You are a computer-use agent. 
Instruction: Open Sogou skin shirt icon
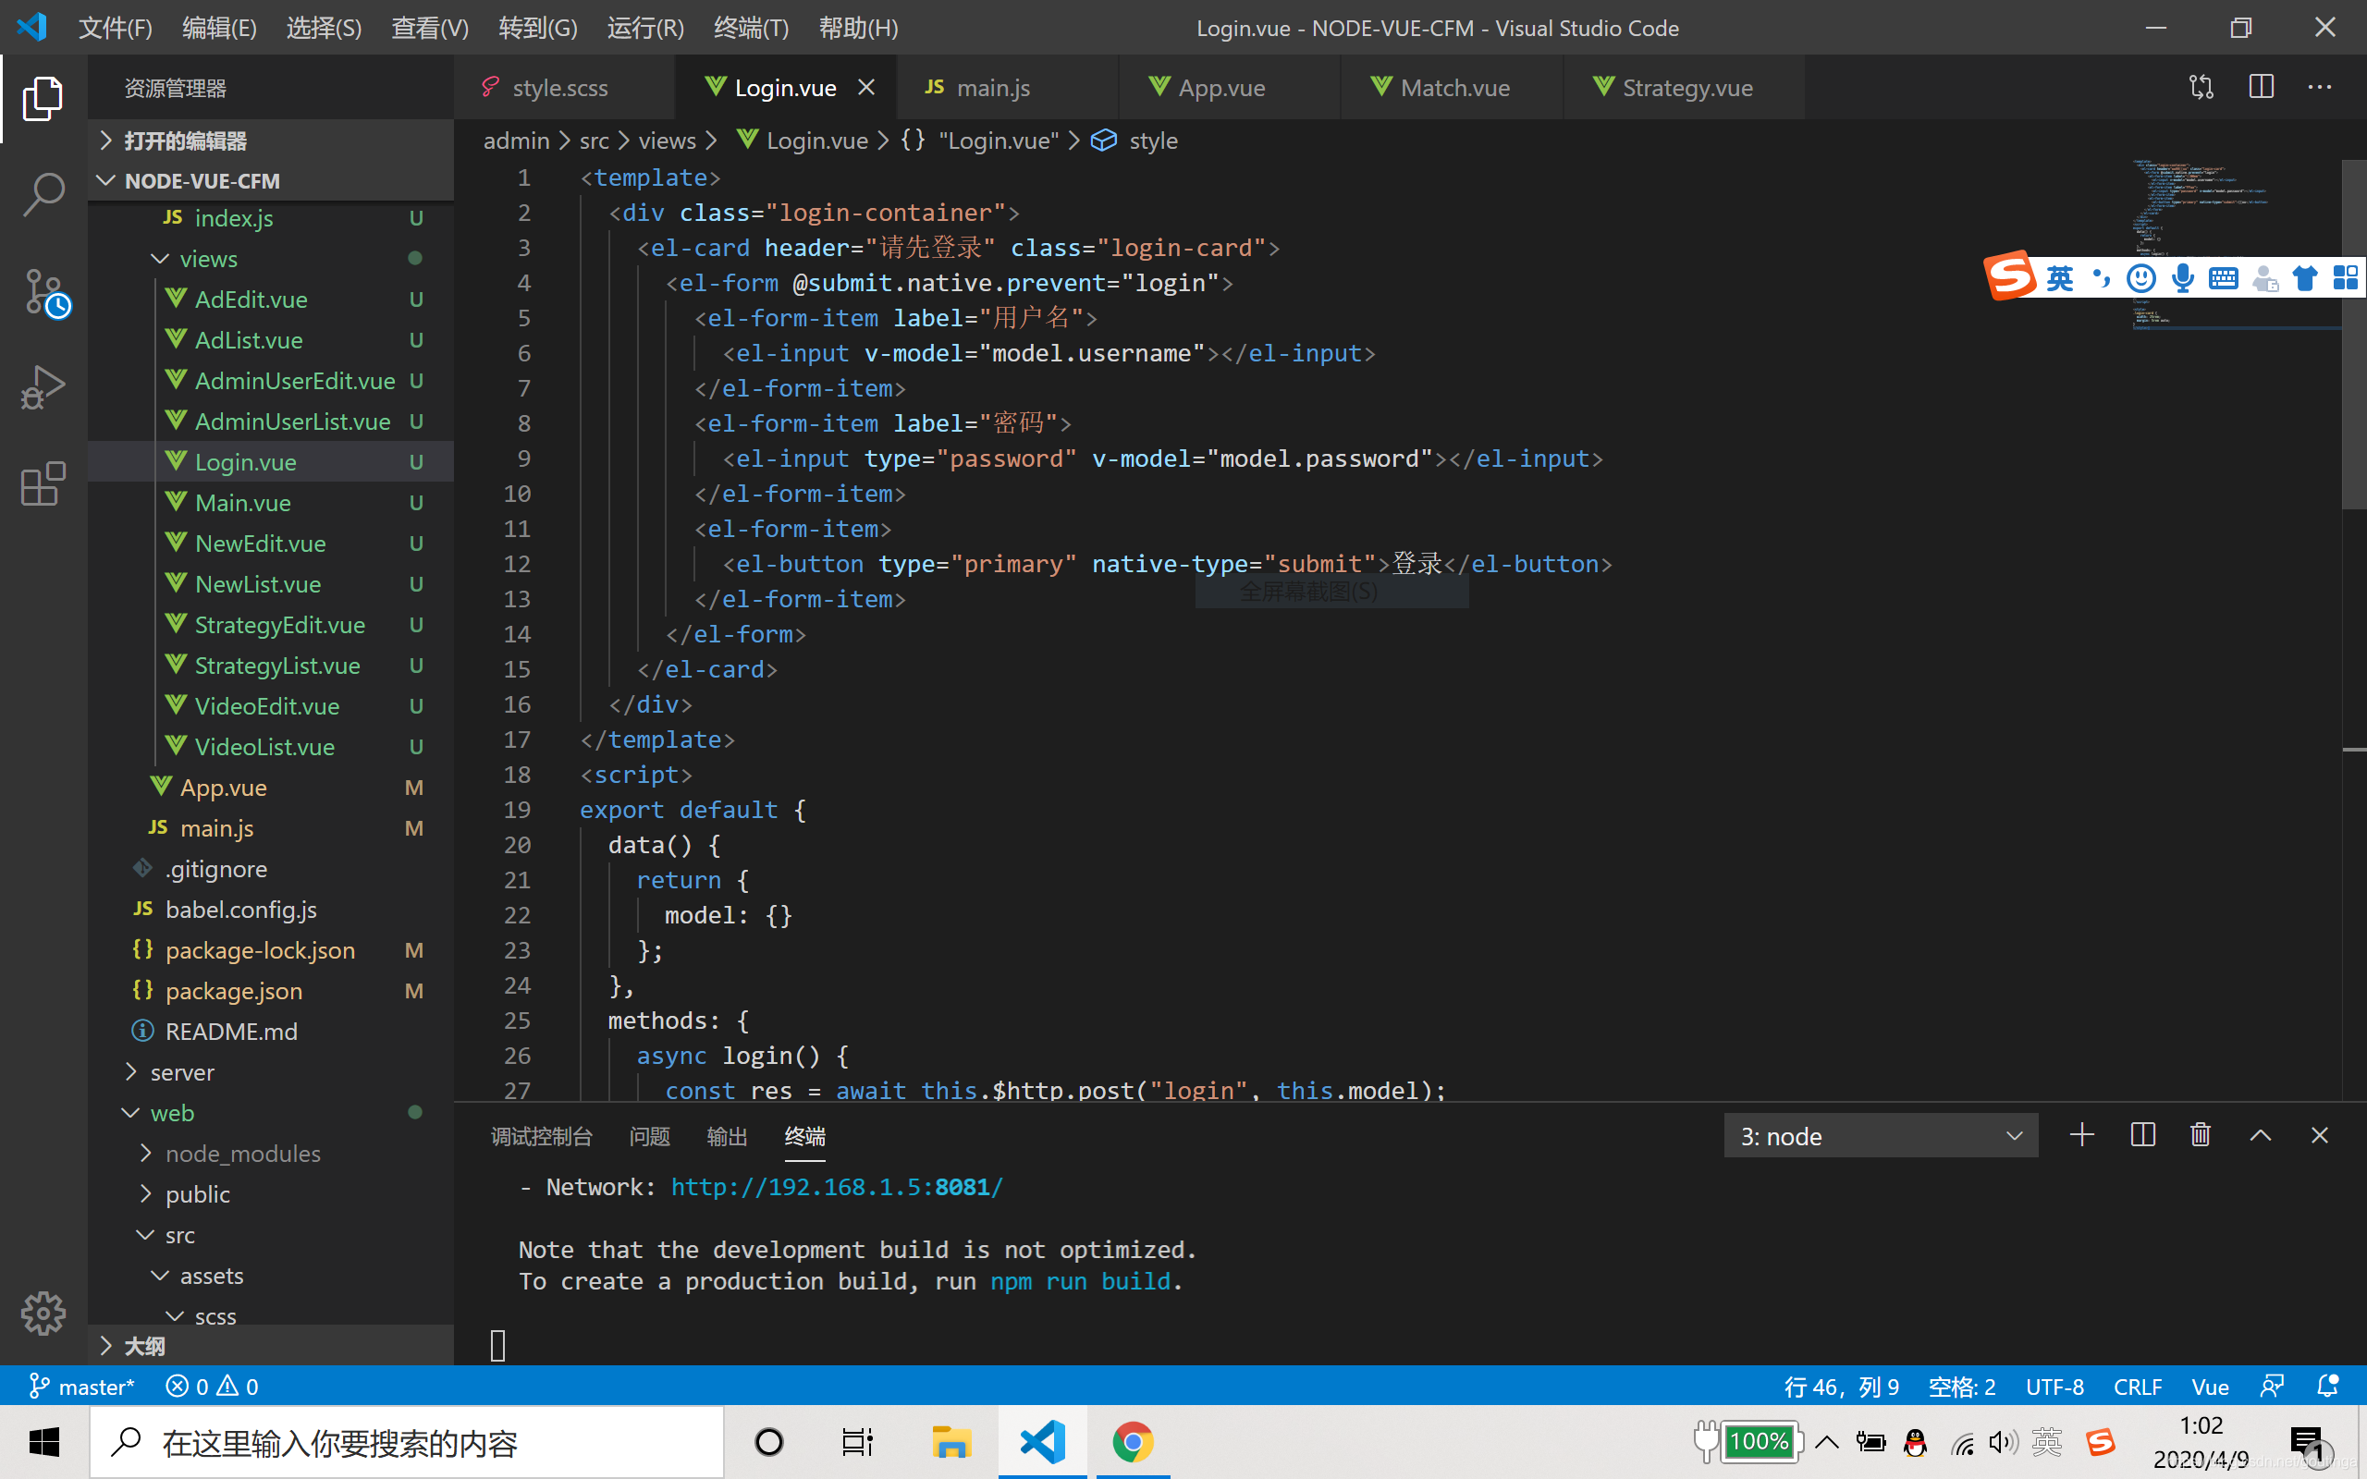tap(2304, 279)
